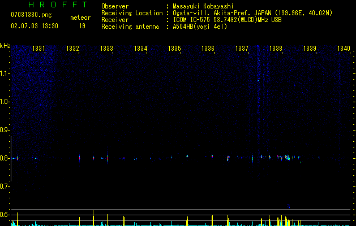Screen dimensions: 356x226
Task: Click the 'Receiving antenna' field label
Action: tap(130, 27)
